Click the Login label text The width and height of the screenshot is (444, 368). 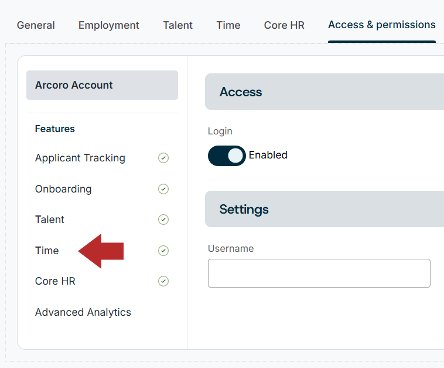pos(220,131)
